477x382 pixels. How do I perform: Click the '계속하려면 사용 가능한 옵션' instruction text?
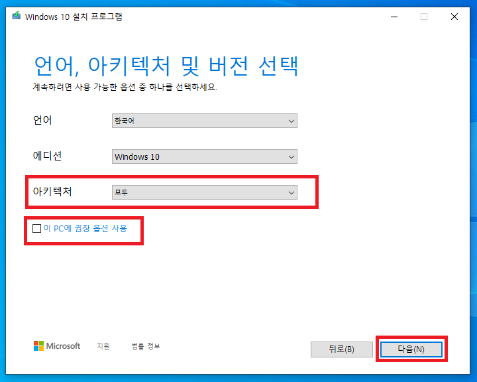tap(125, 87)
